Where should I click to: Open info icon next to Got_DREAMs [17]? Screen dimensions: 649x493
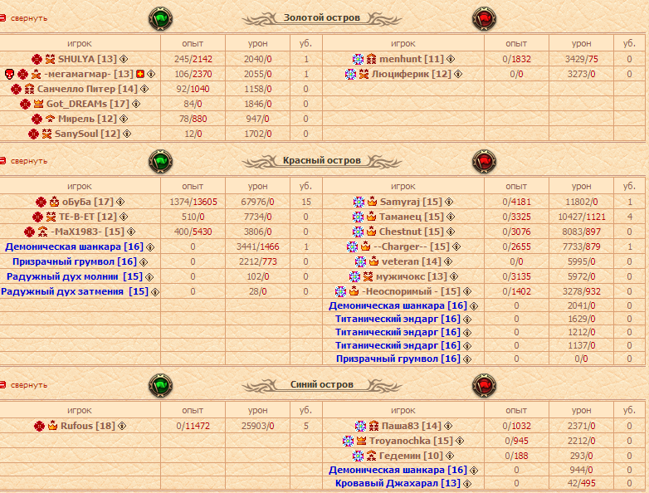pos(136,104)
